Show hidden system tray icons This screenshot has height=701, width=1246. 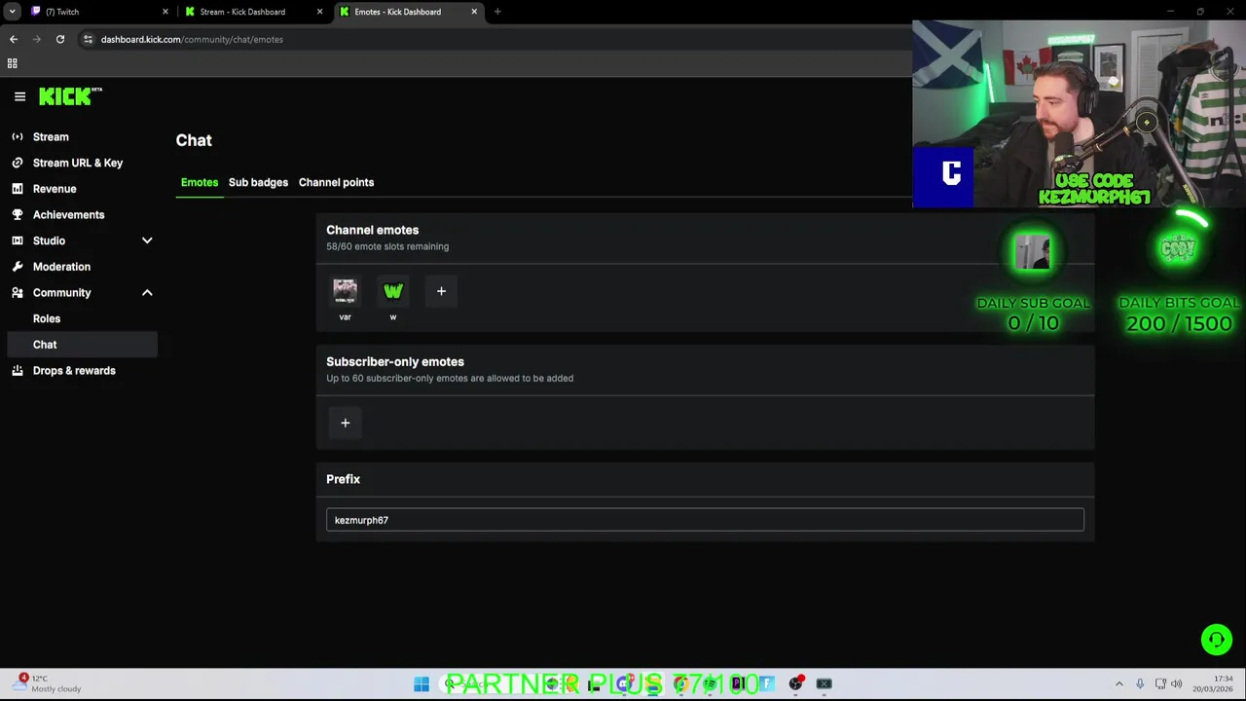point(1118,683)
